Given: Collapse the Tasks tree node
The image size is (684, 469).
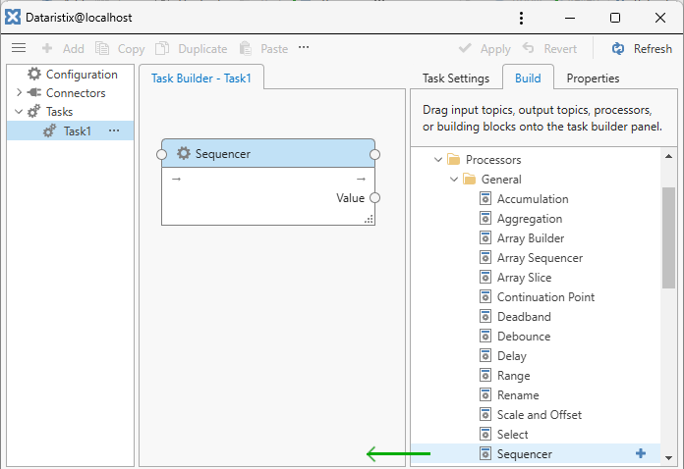Looking at the screenshot, I should pos(19,112).
